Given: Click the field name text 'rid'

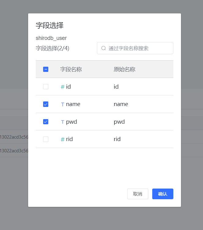Looking at the screenshot, I should [x=69, y=139].
